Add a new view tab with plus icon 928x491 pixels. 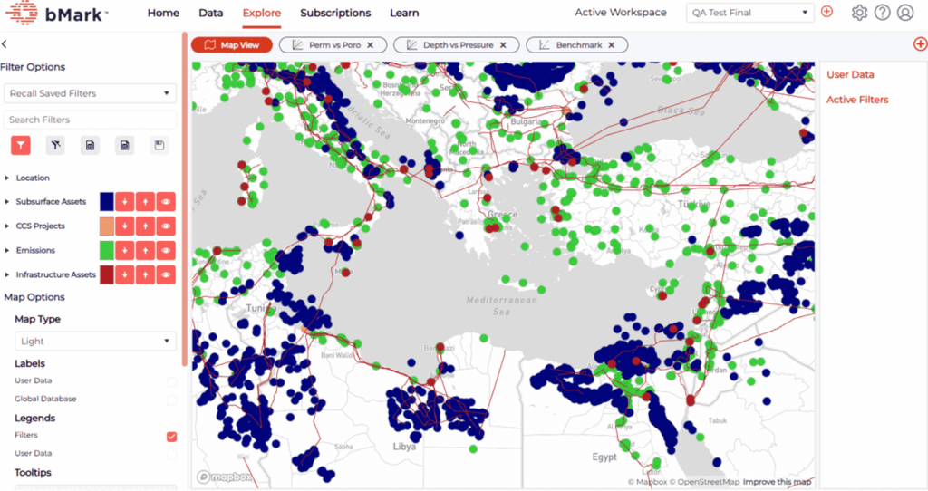(x=921, y=44)
